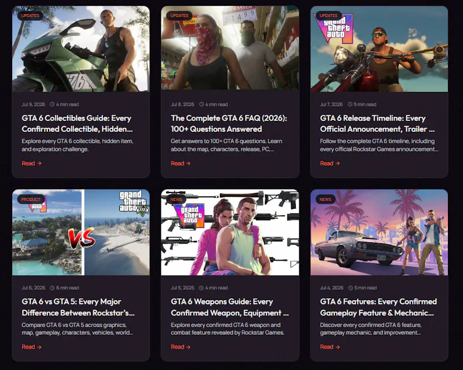Click the NEWS tag on Weapons Guide card
This screenshot has height=370, width=463.
[x=177, y=199]
